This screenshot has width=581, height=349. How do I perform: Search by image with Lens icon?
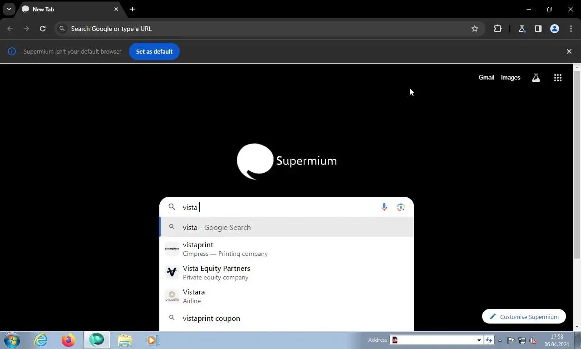(x=401, y=207)
